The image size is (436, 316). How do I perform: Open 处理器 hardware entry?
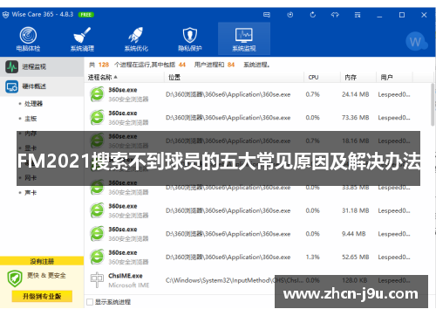pos(33,104)
